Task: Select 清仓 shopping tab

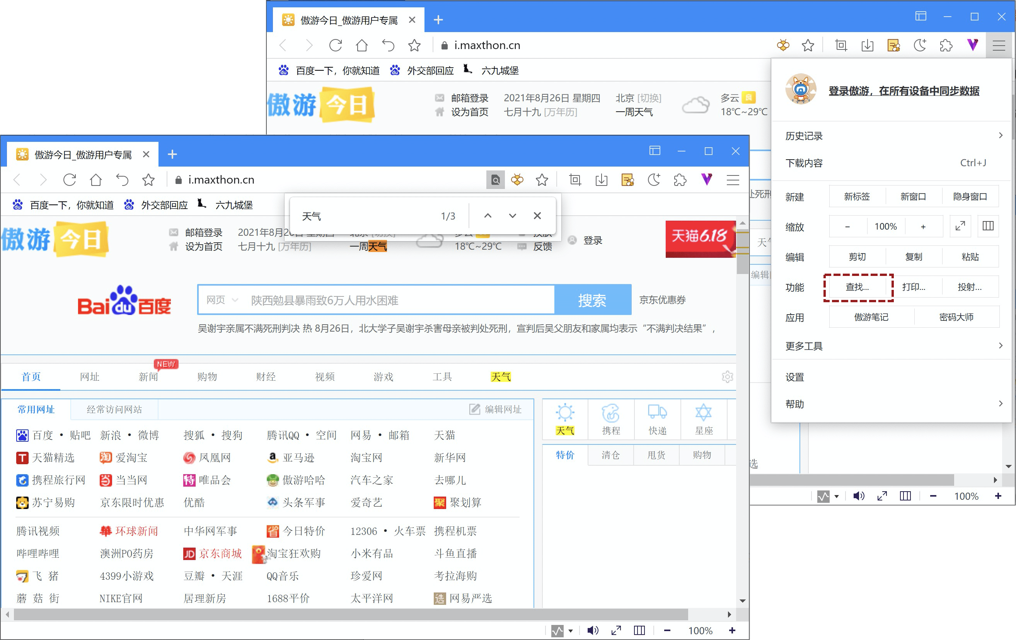Action: [610, 455]
